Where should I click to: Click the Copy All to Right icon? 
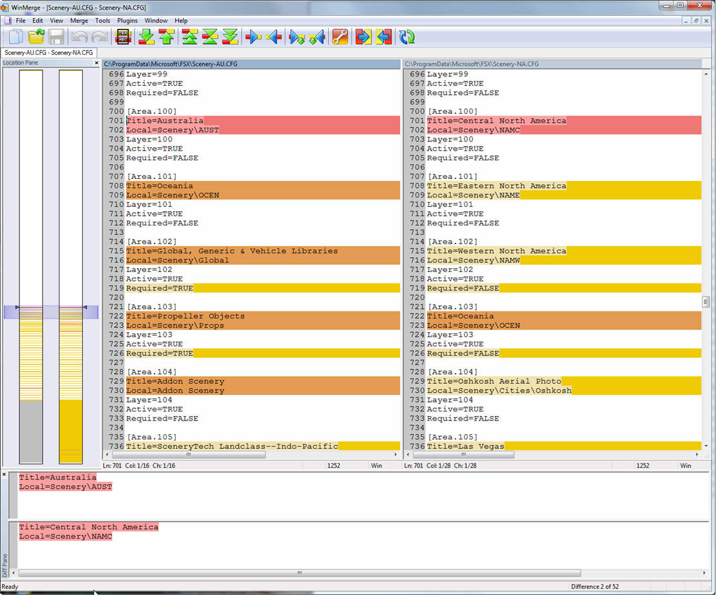(x=363, y=37)
